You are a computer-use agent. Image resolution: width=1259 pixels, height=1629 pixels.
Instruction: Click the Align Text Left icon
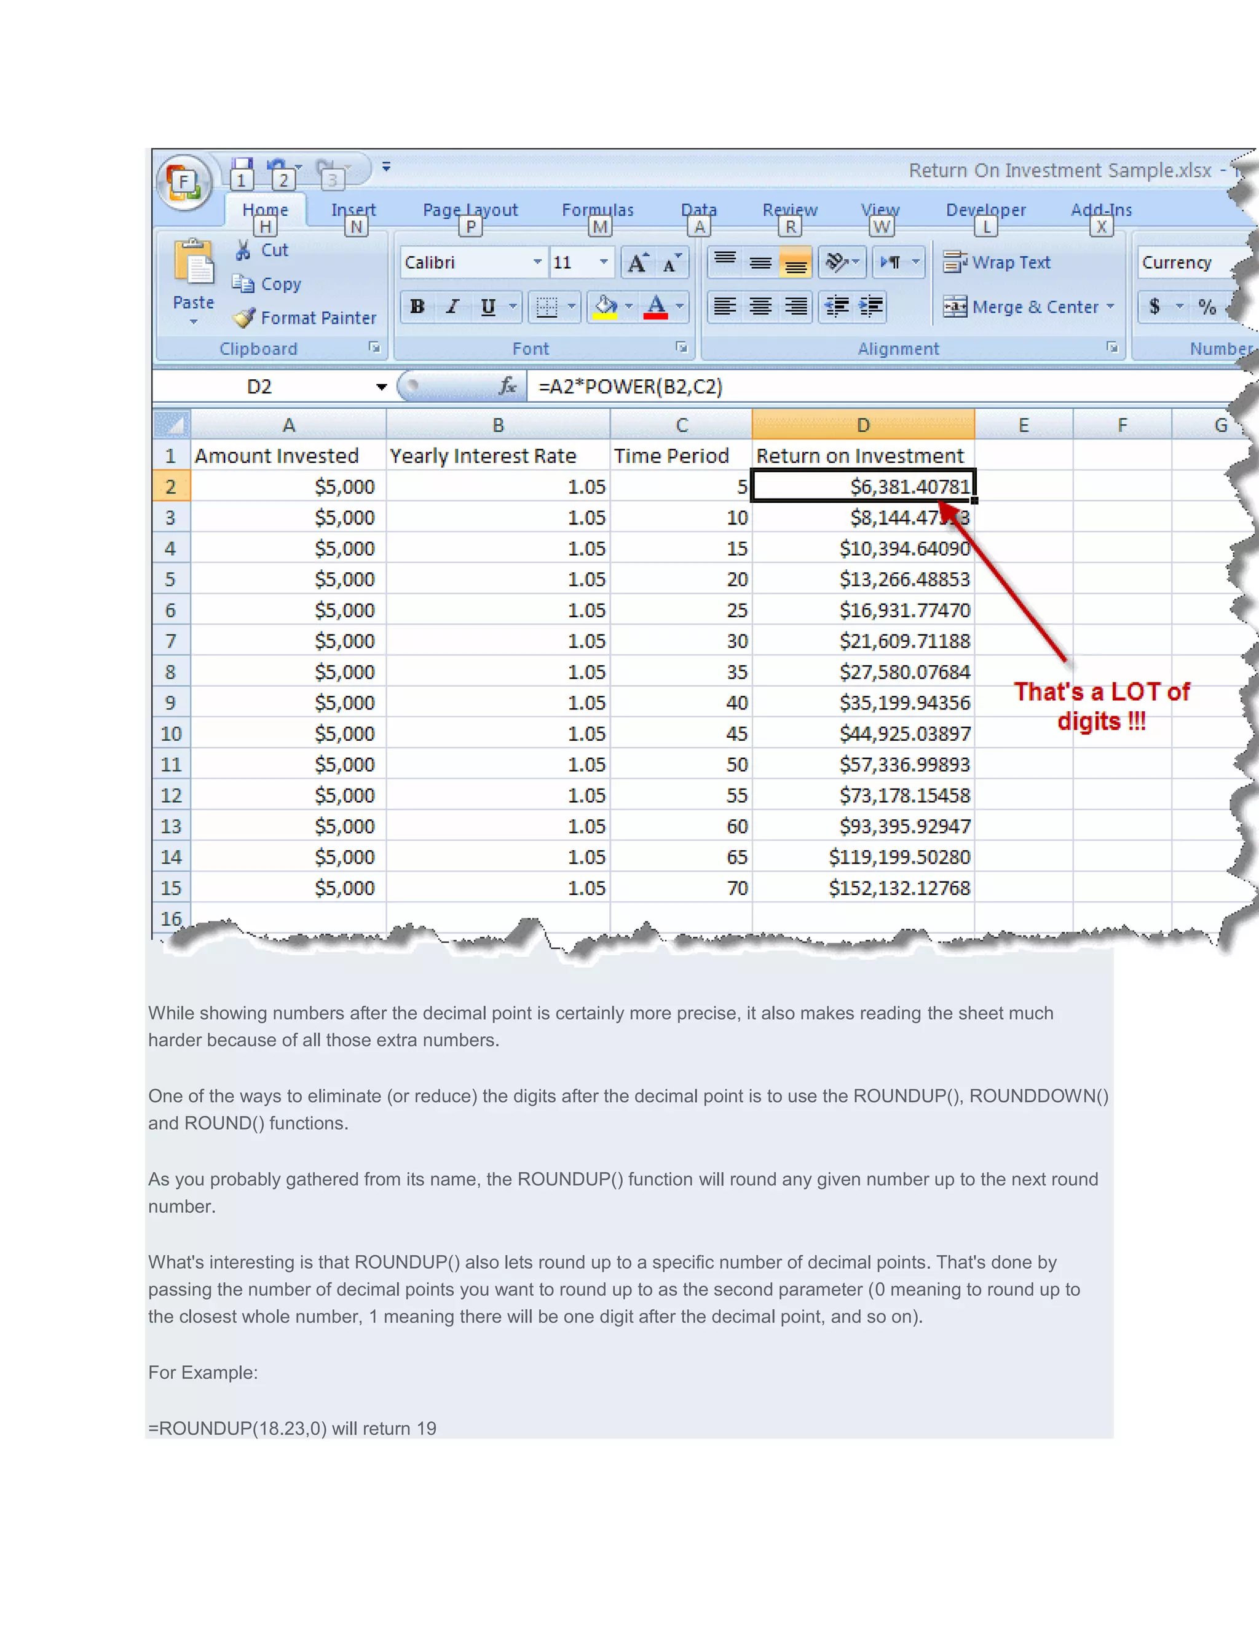(725, 307)
